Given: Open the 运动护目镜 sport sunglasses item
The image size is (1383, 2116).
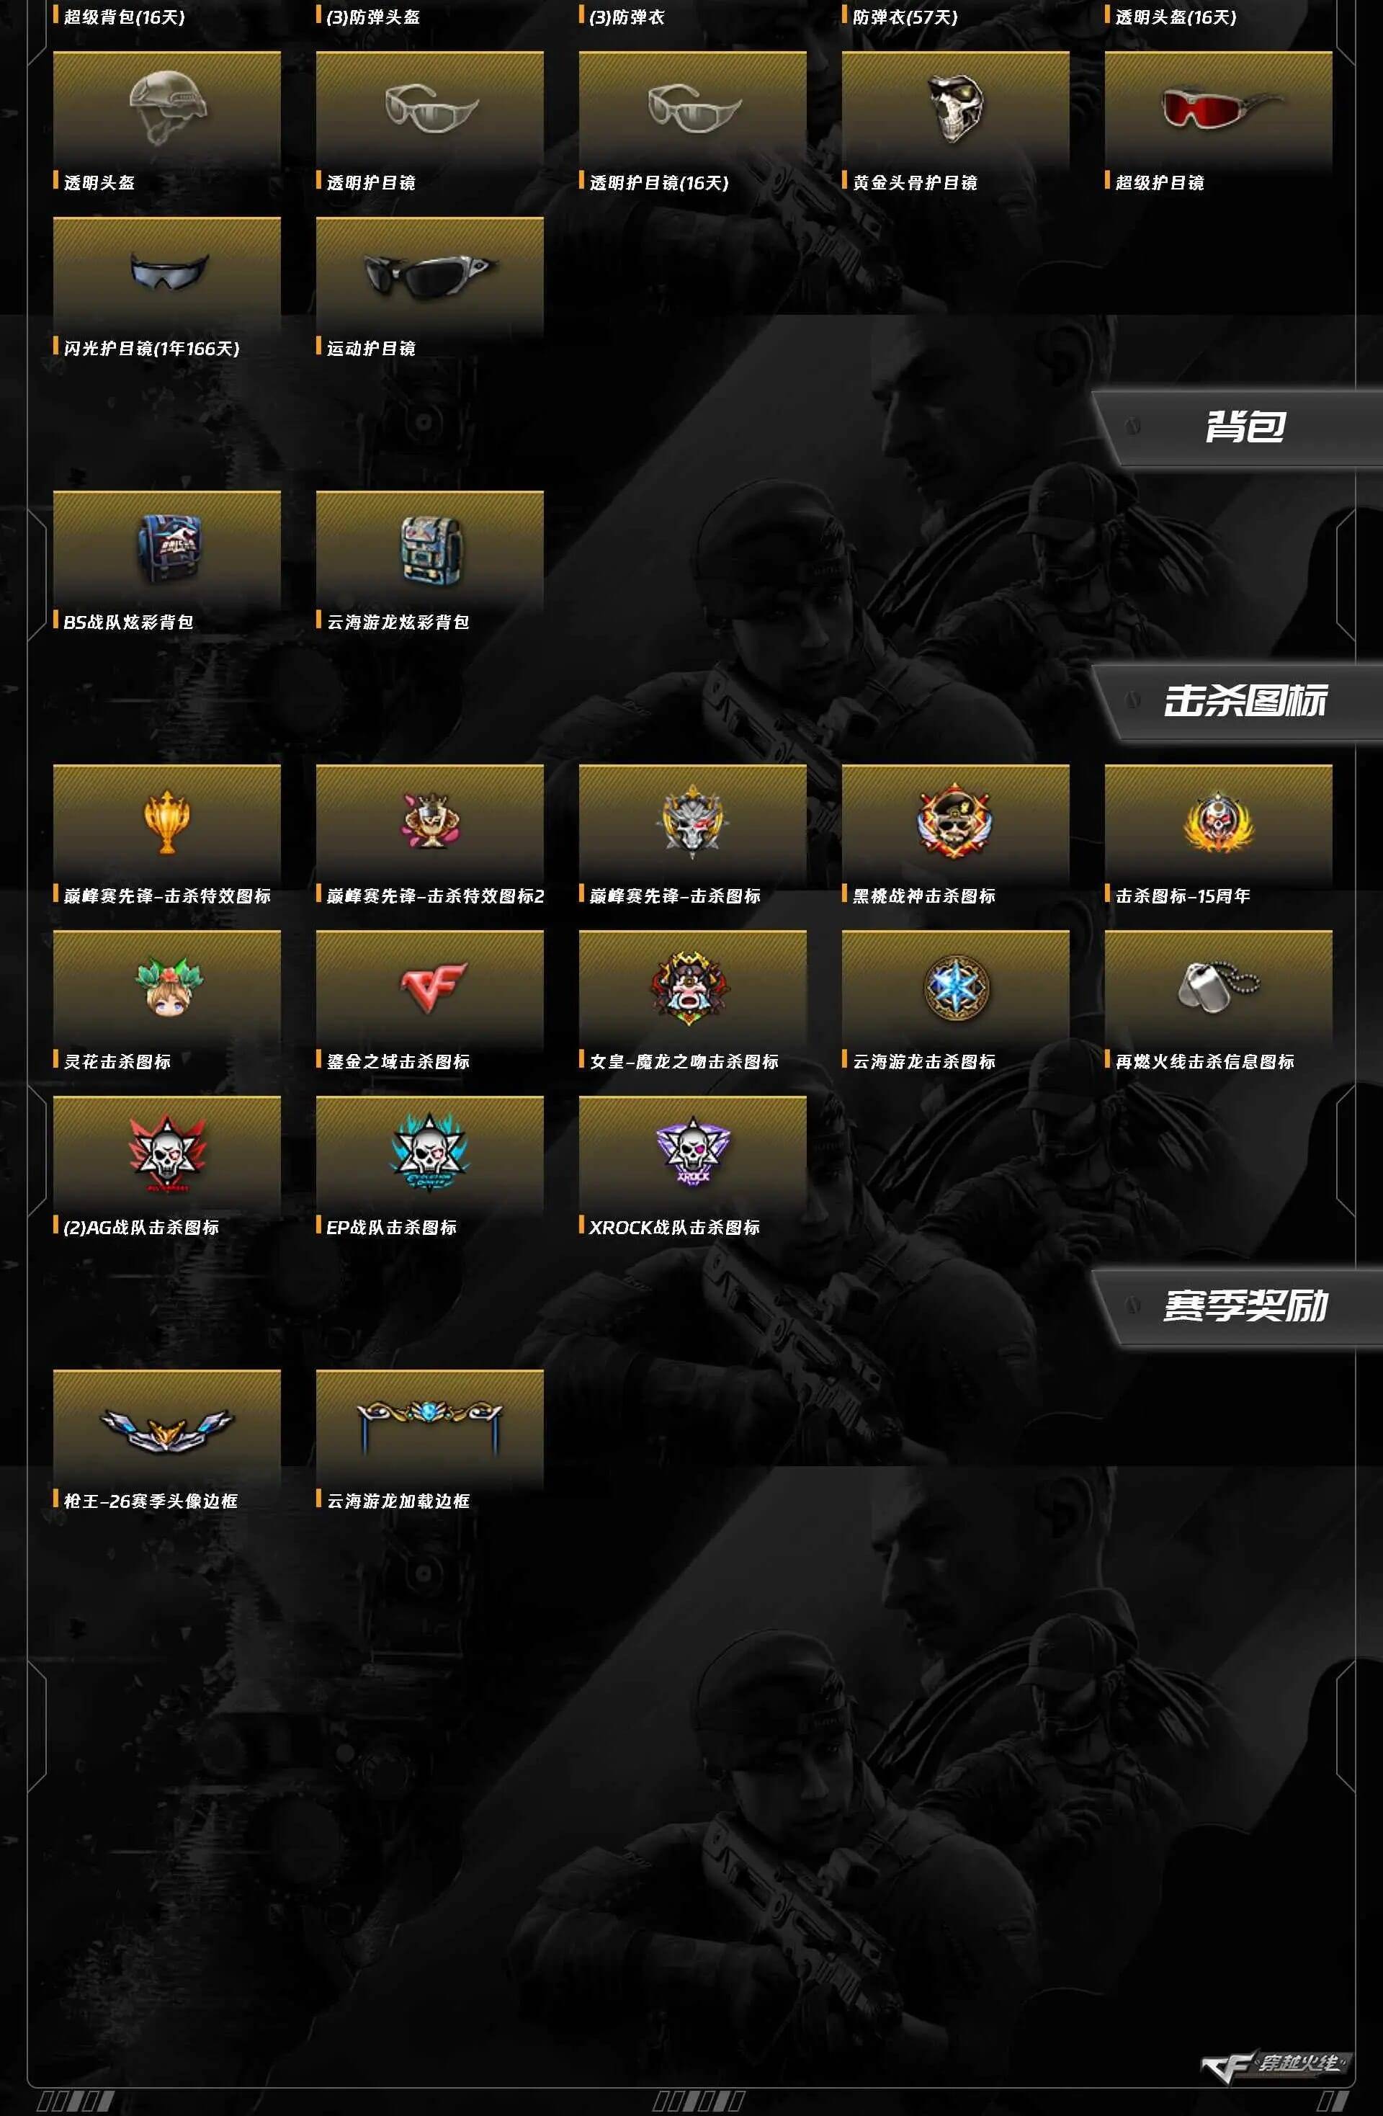Looking at the screenshot, I should [429, 274].
